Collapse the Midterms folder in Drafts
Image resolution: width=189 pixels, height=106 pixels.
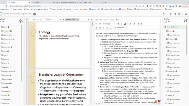click(x=165, y=63)
